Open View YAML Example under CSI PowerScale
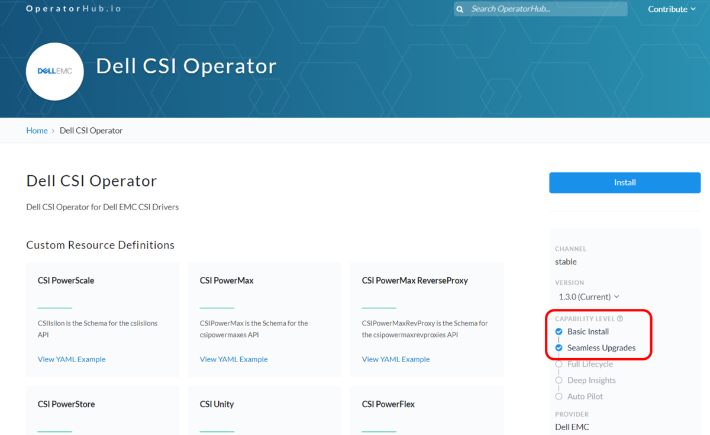 click(71, 359)
